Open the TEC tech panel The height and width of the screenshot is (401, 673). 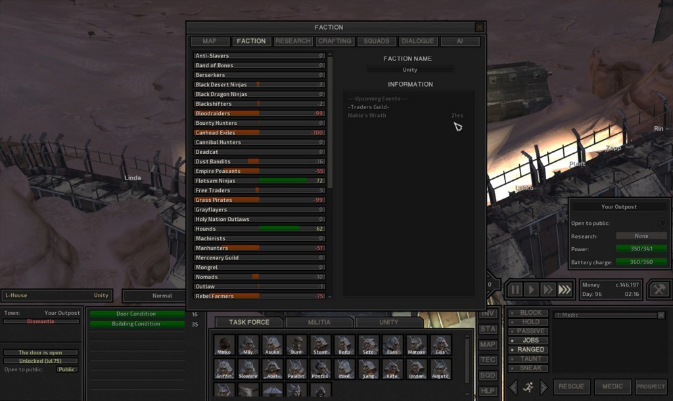pyautogui.click(x=488, y=360)
